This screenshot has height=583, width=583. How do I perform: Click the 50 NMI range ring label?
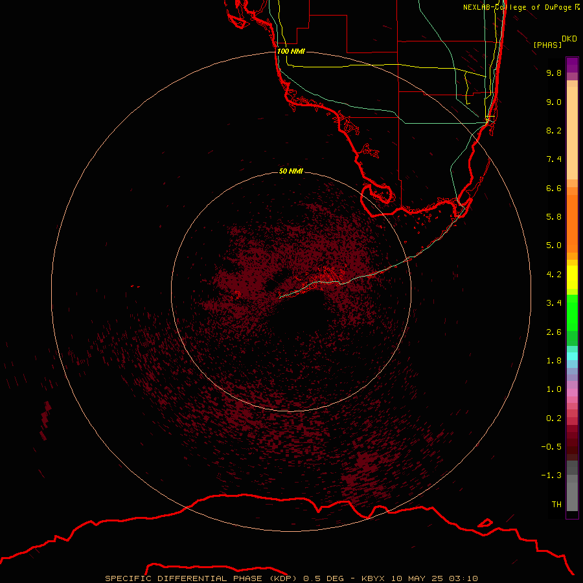pyautogui.click(x=291, y=171)
